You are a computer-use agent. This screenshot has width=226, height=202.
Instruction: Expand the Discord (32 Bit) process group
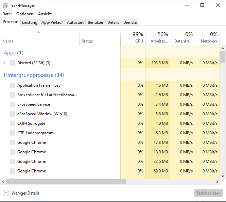click(x=4, y=63)
